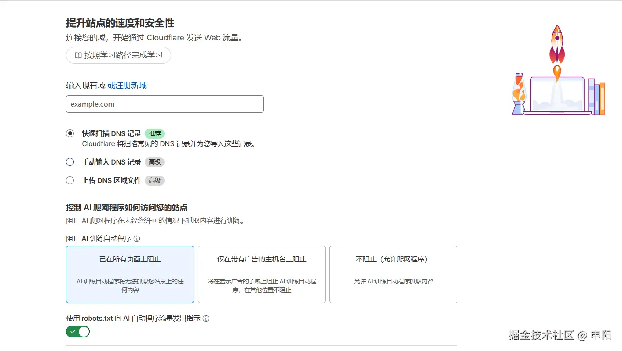This screenshot has width=622, height=351.
Task: Click the 输入现有域 label
Action: pos(86,86)
